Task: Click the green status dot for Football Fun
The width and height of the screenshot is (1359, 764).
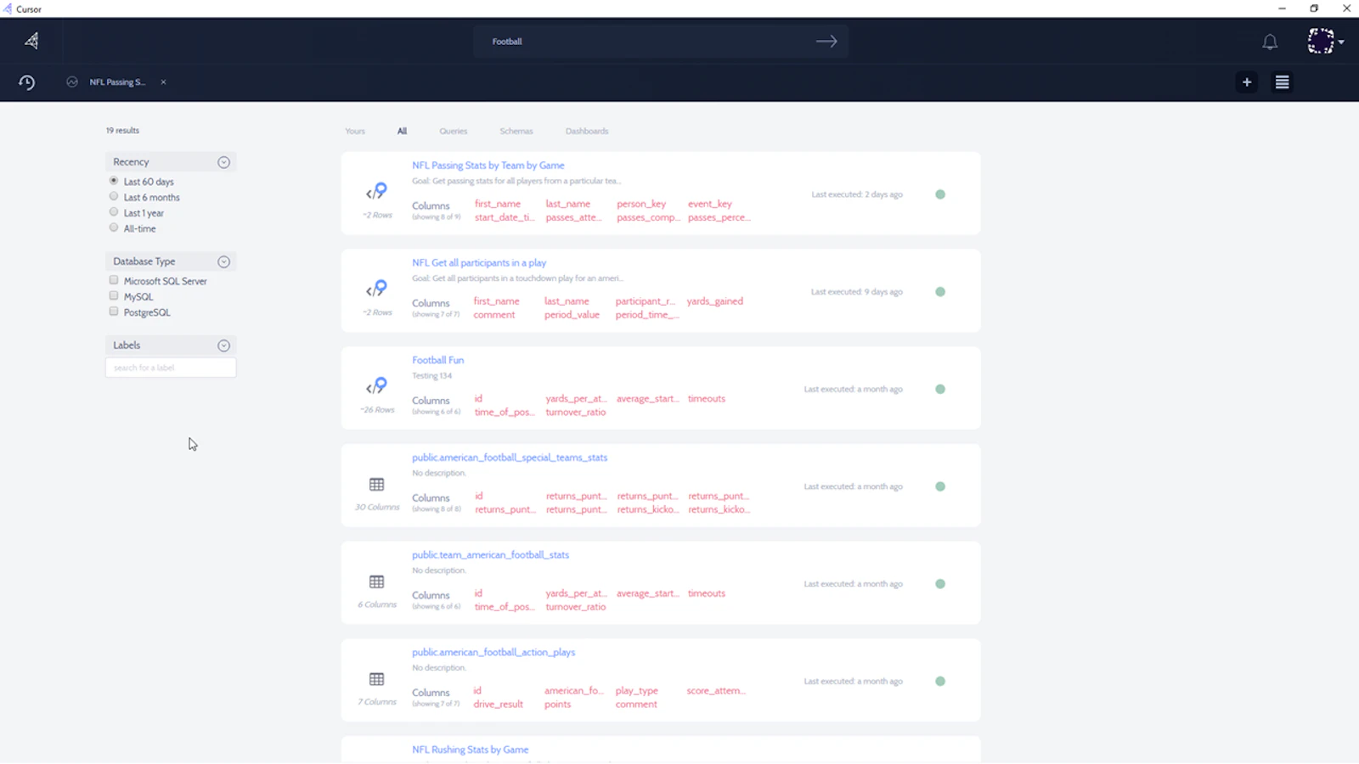Action: [940, 389]
